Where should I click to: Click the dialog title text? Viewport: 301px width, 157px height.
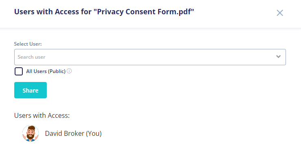104,12
